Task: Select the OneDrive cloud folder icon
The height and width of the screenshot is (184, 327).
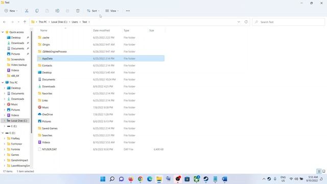Action: point(40,114)
